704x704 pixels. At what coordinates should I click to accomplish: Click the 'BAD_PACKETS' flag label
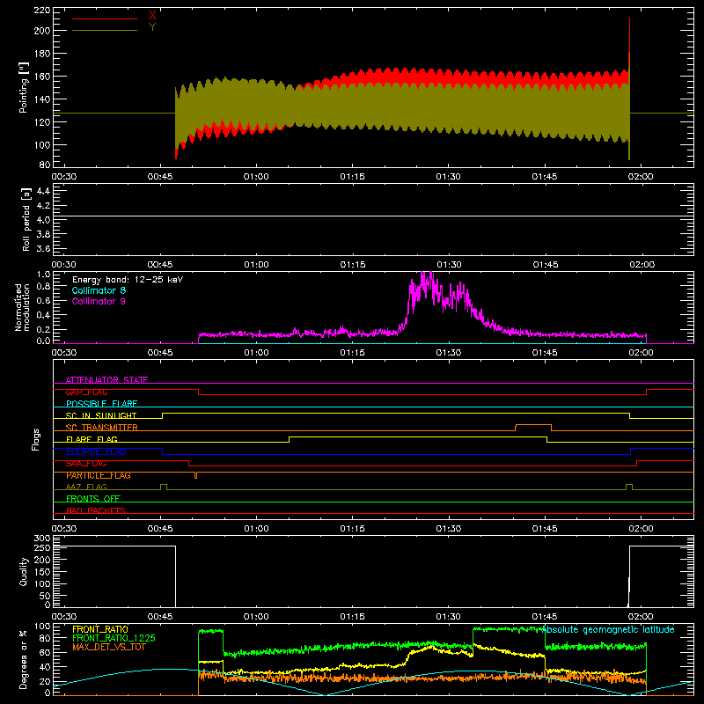click(x=96, y=510)
